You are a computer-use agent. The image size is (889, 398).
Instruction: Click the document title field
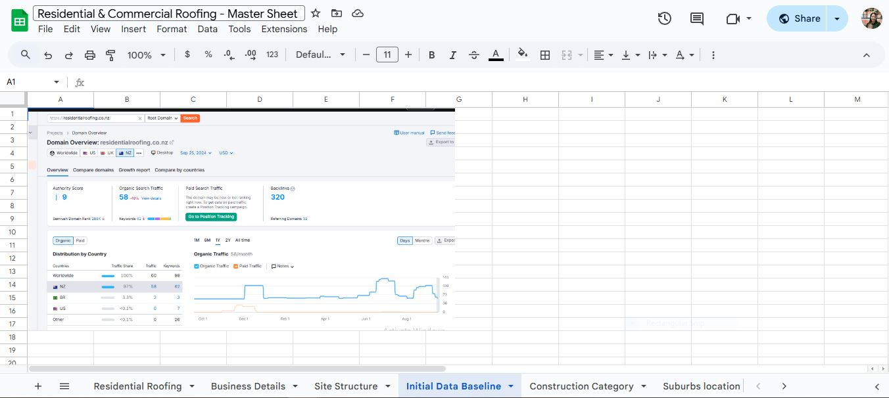tap(169, 13)
